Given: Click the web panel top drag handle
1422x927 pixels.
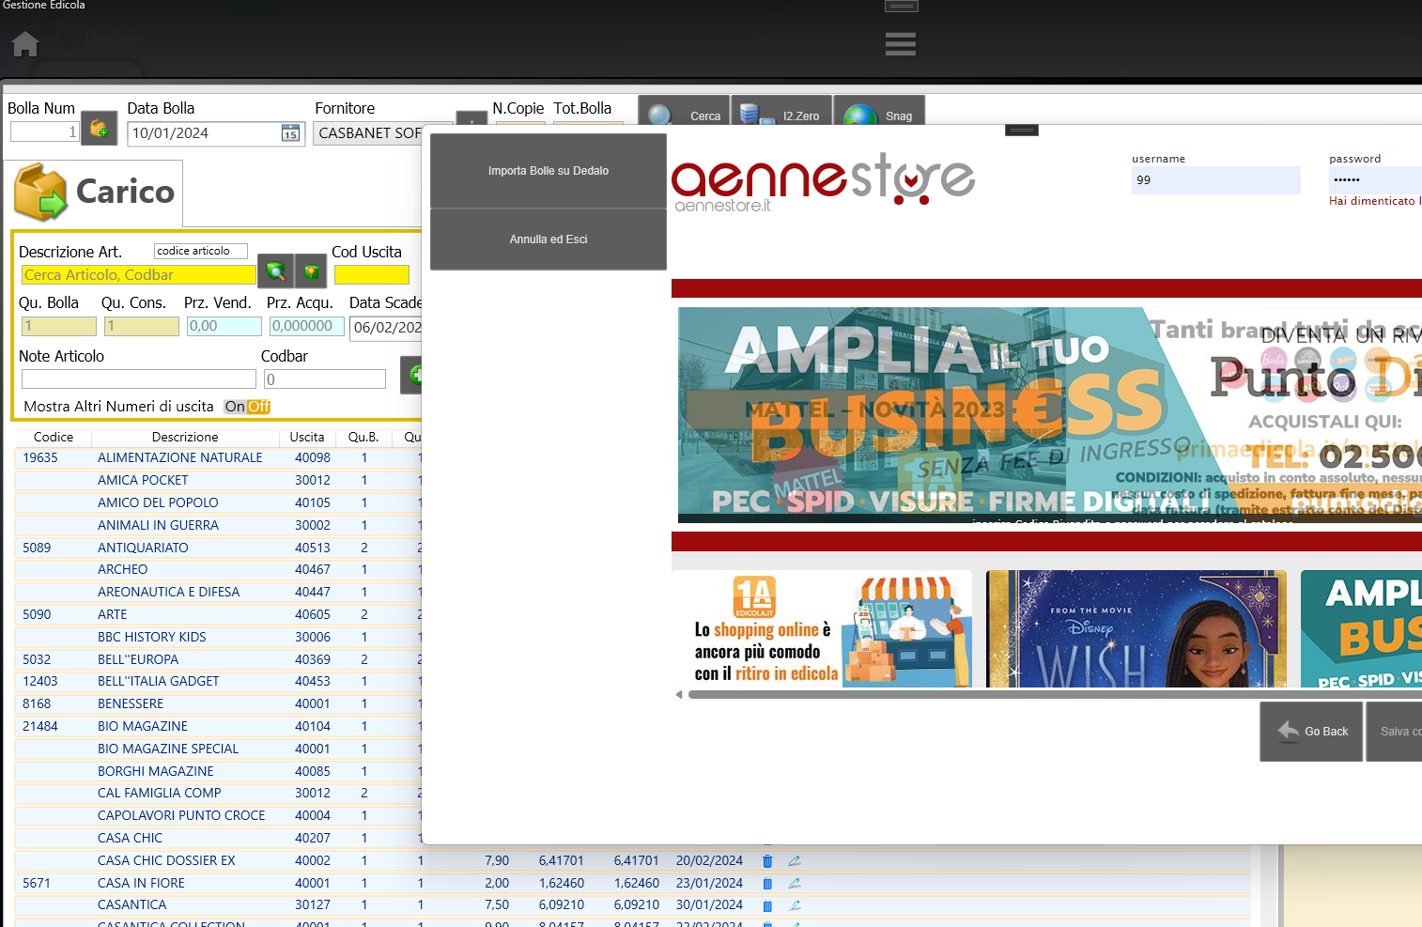Looking at the screenshot, I should pyautogui.click(x=1021, y=131).
